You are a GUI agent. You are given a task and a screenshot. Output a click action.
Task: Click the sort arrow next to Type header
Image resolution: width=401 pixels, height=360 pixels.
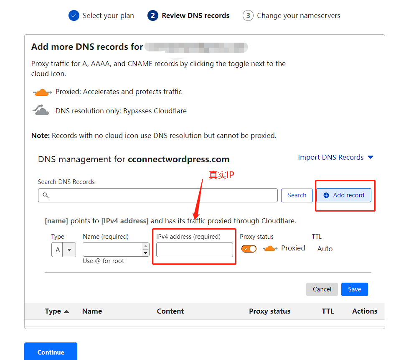(66, 311)
